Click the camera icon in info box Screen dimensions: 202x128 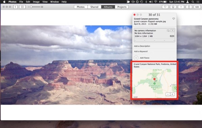[x=168, y=30]
